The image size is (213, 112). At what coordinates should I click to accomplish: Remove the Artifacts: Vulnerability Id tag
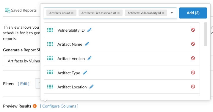(x=163, y=13)
